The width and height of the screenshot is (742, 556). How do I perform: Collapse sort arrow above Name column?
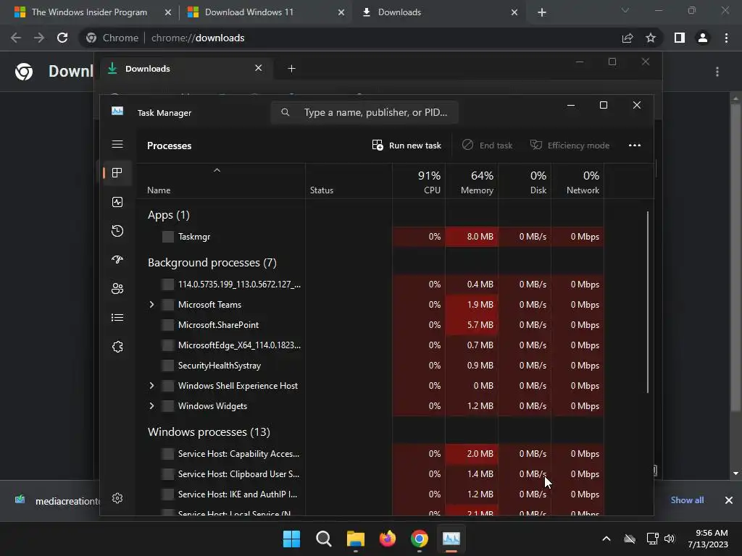coord(217,170)
